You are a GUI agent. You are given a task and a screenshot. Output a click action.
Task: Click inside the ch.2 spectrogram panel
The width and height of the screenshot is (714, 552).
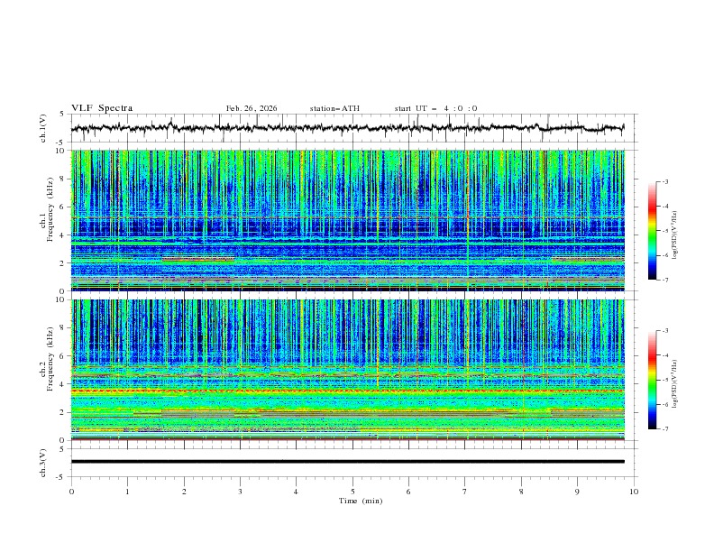click(x=352, y=370)
